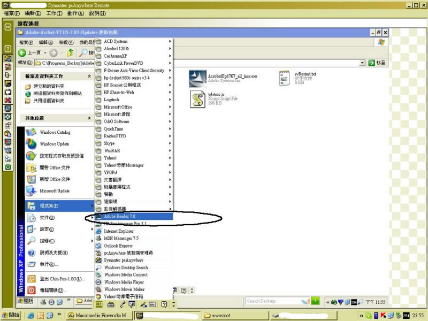428x321 pixels.
Task: Open the 說明(H) menu in pcAnywhere
Action: coord(97,13)
